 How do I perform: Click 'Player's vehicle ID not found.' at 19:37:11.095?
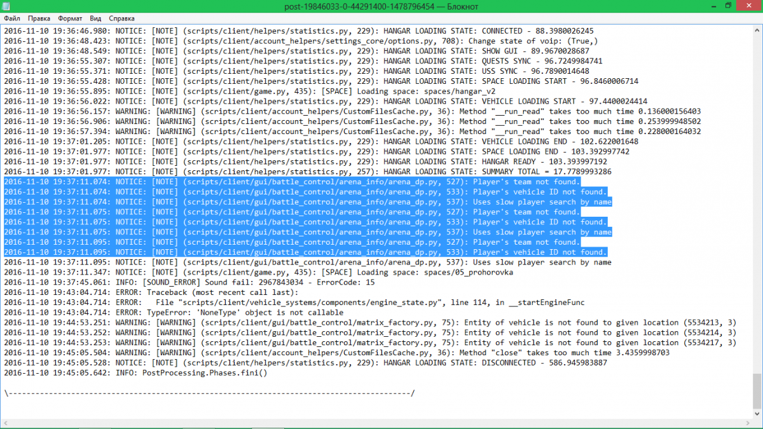[x=540, y=252]
